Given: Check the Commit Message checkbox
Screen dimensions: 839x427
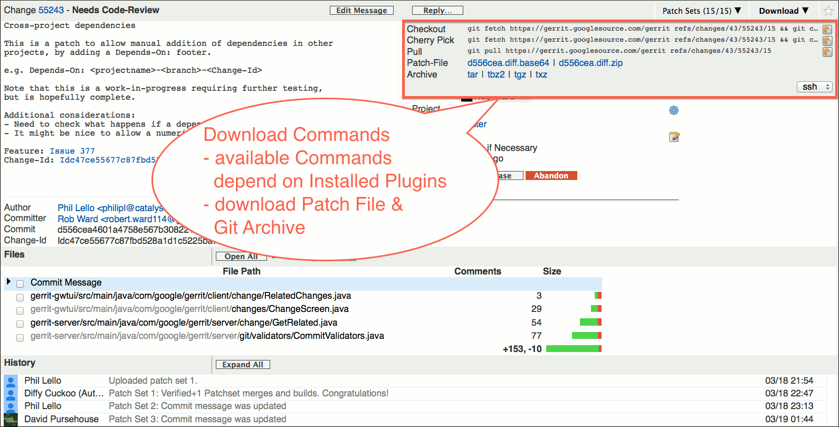Looking at the screenshot, I should pos(20,284).
